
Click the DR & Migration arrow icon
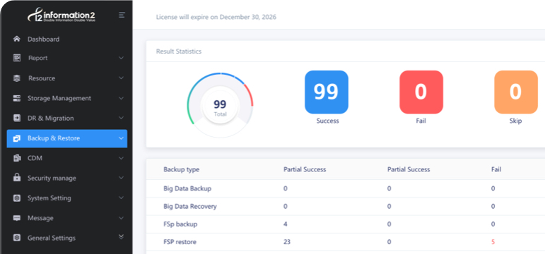(17, 118)
